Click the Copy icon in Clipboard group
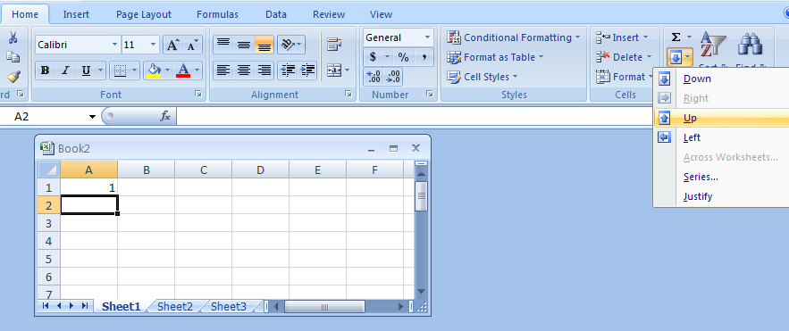The width and height of the screenshot is (789, 331). [x=13, y=57]
